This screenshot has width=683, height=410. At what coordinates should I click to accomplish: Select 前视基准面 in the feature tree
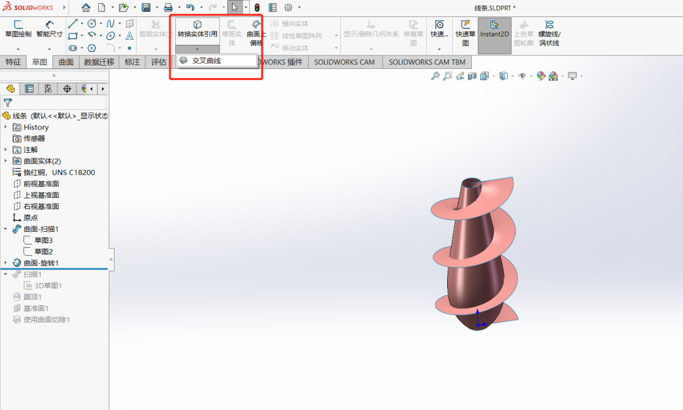41,184
